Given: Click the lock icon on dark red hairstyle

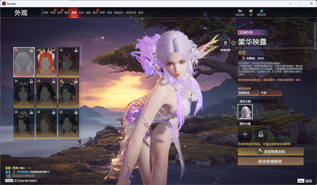Looking at the screenshot, I should click(x=76, y=50).
